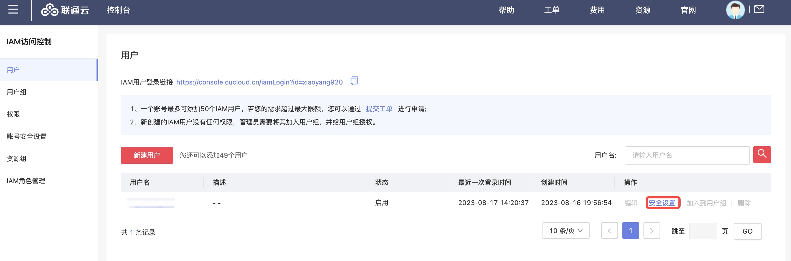This screenshot has height=261, width=791.
Task: Click the red search magnifier button
Action: pos(762,154)
